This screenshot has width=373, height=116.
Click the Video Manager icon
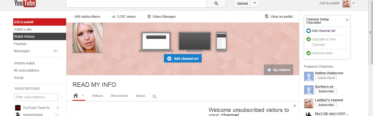pos(149,17)
